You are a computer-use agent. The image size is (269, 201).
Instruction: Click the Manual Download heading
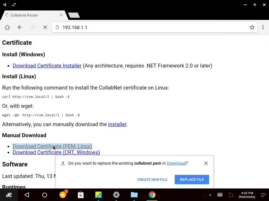[x=24, y=135]
